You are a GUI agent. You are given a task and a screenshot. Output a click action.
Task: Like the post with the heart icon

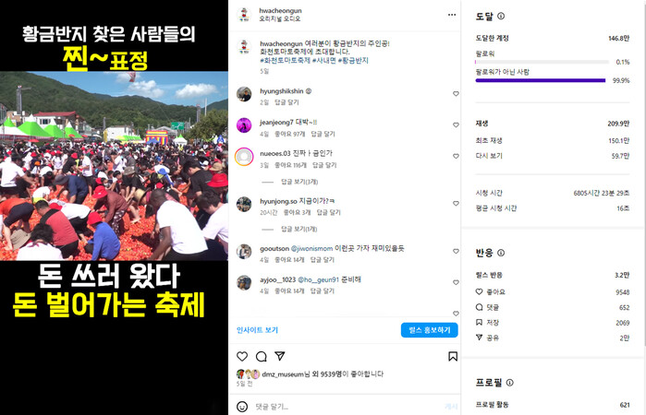(242, 356)
